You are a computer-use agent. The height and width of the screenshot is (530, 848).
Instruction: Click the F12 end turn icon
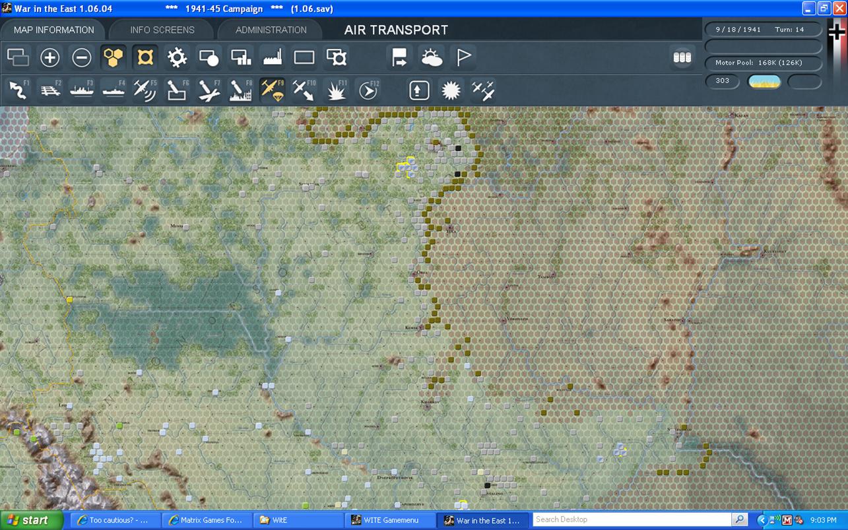tap(368, 90)
